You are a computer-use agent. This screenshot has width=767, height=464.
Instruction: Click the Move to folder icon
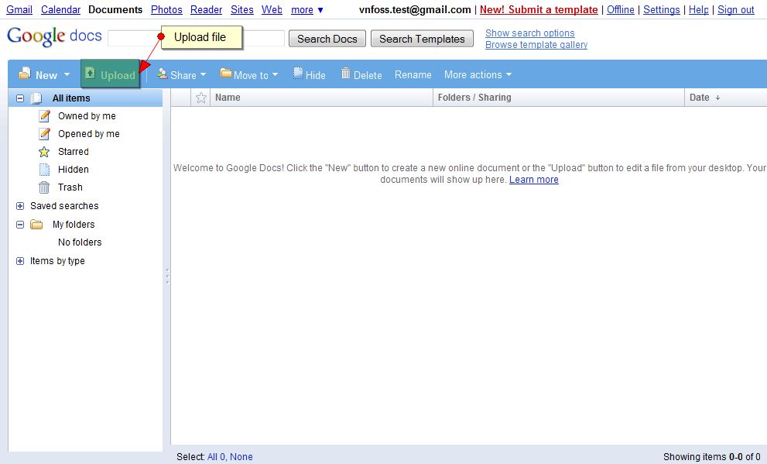click(225, 74)
